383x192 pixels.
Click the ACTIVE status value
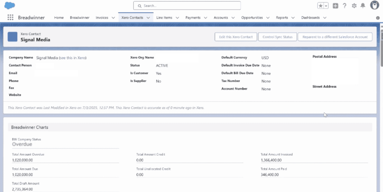162,65
